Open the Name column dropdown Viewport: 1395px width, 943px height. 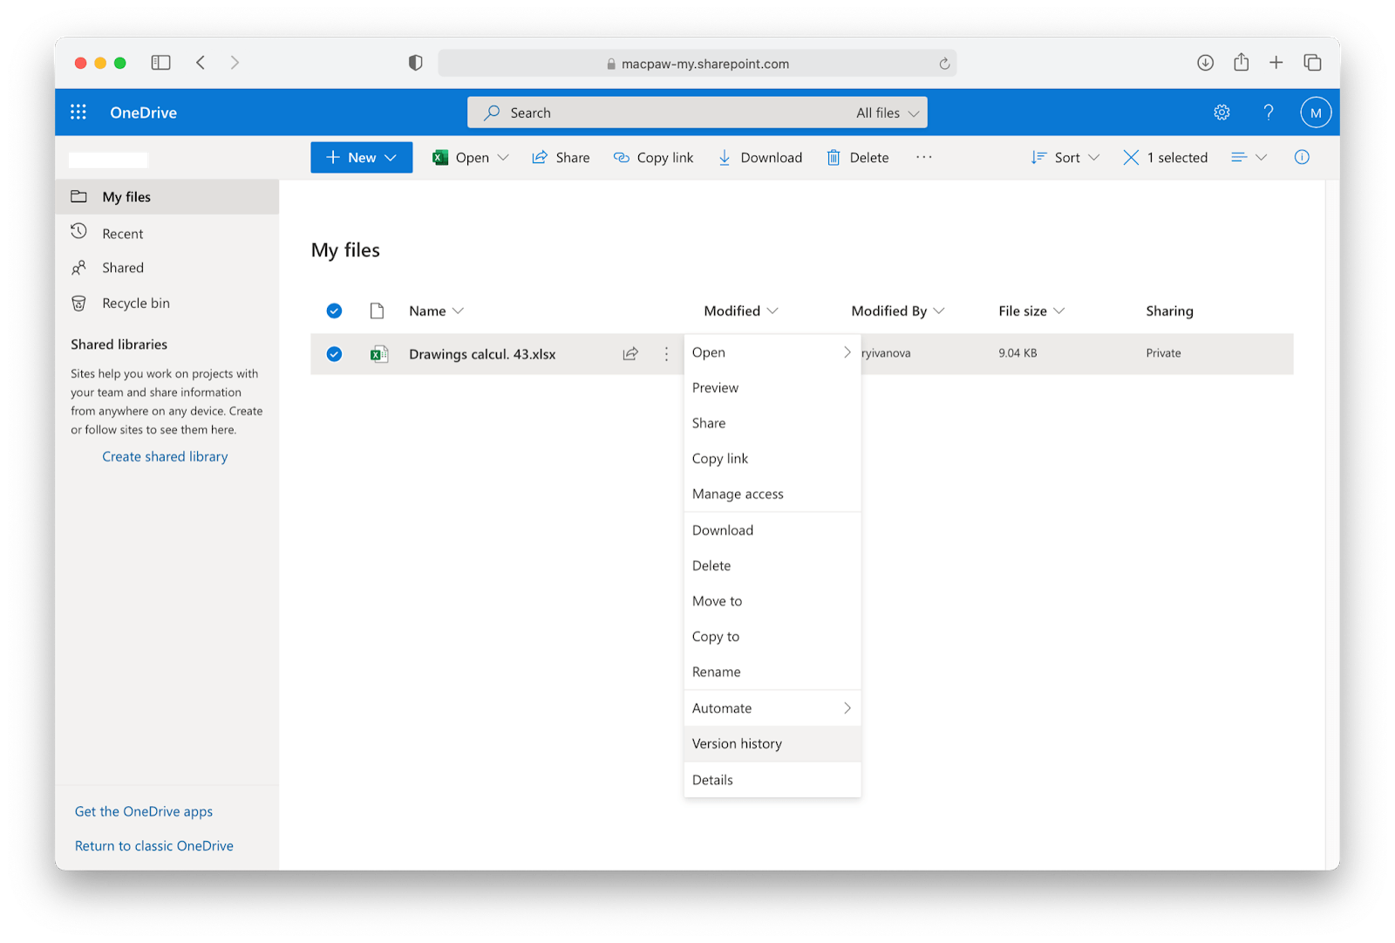(436, 311)
